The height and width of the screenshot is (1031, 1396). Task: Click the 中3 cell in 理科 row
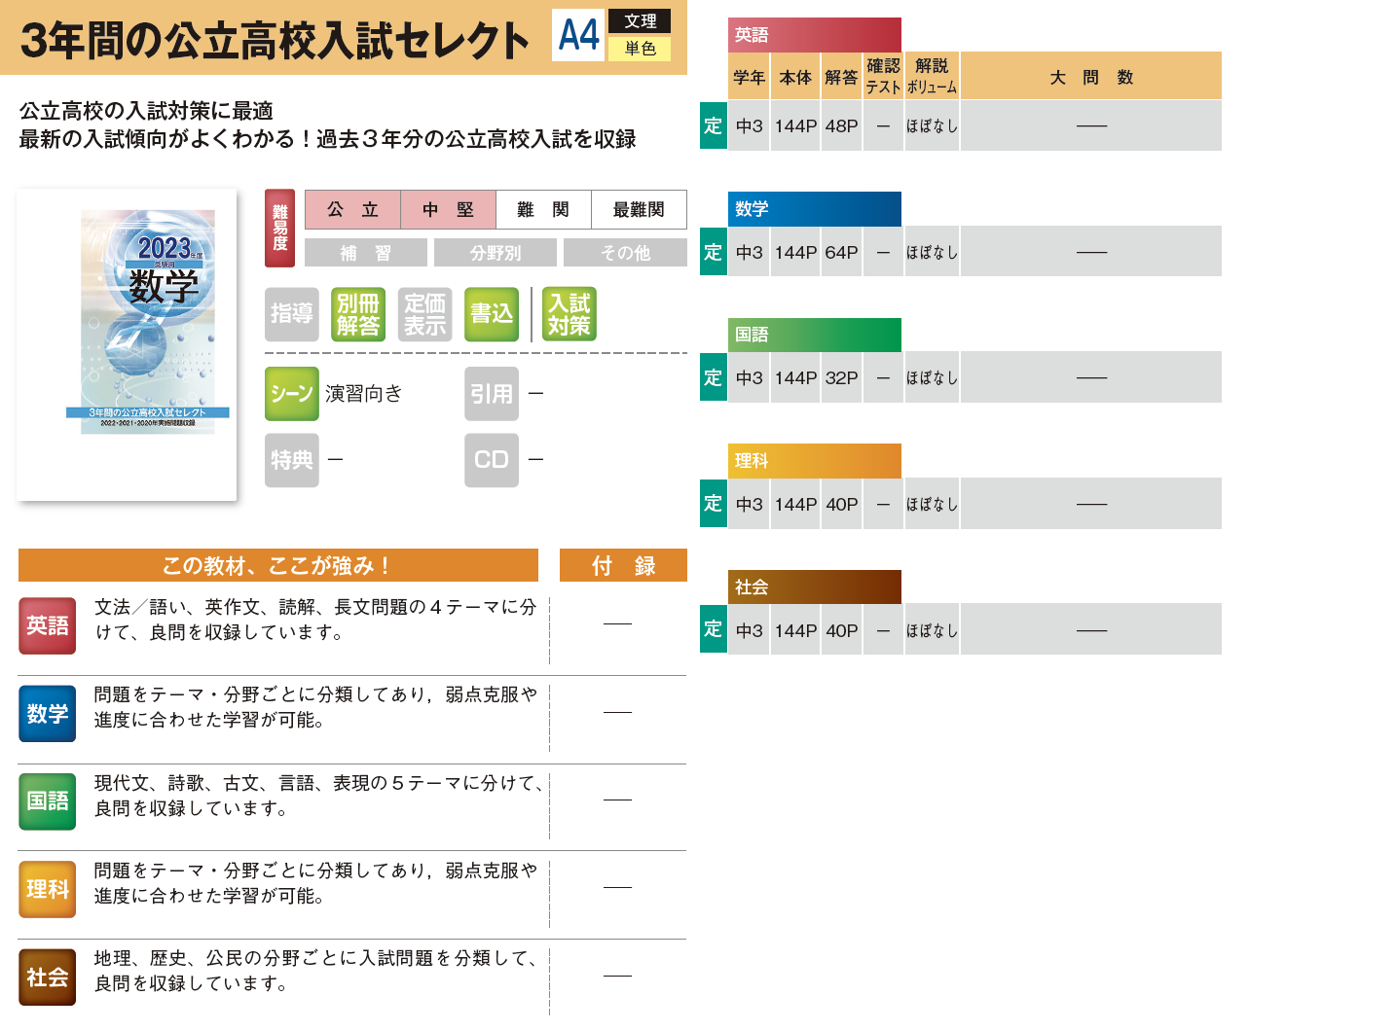(x=750, y=505)
